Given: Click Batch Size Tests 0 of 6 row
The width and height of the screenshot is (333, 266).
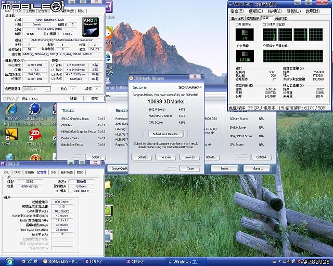Looking at the screenshot, I should (x=83, y=144).
